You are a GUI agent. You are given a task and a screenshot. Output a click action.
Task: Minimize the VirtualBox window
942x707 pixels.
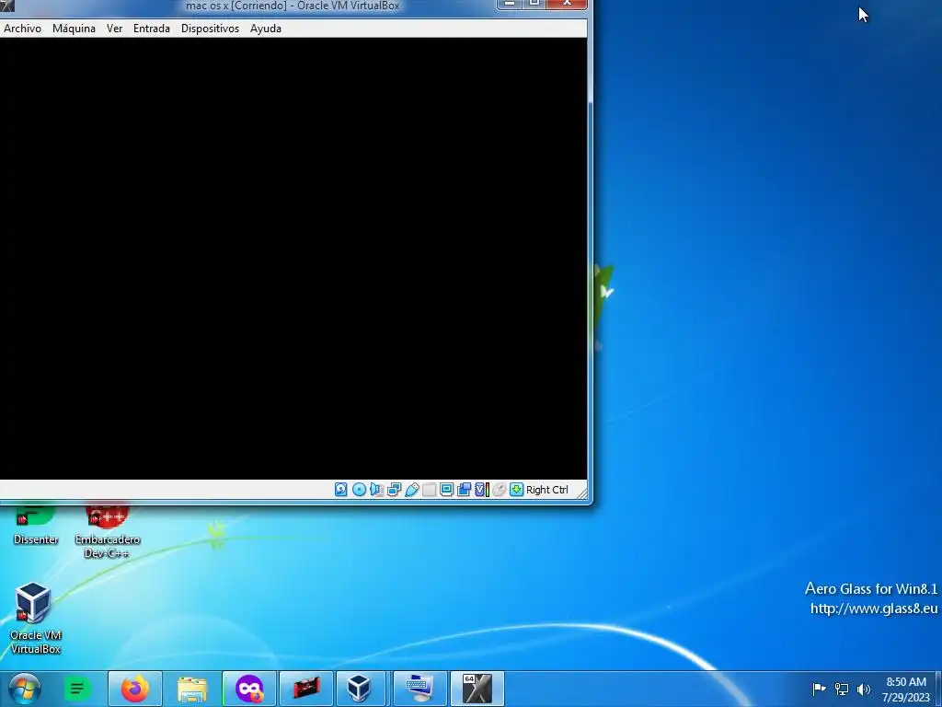(x=509, y=5)
